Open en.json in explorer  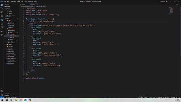click(x=10, y=12)
